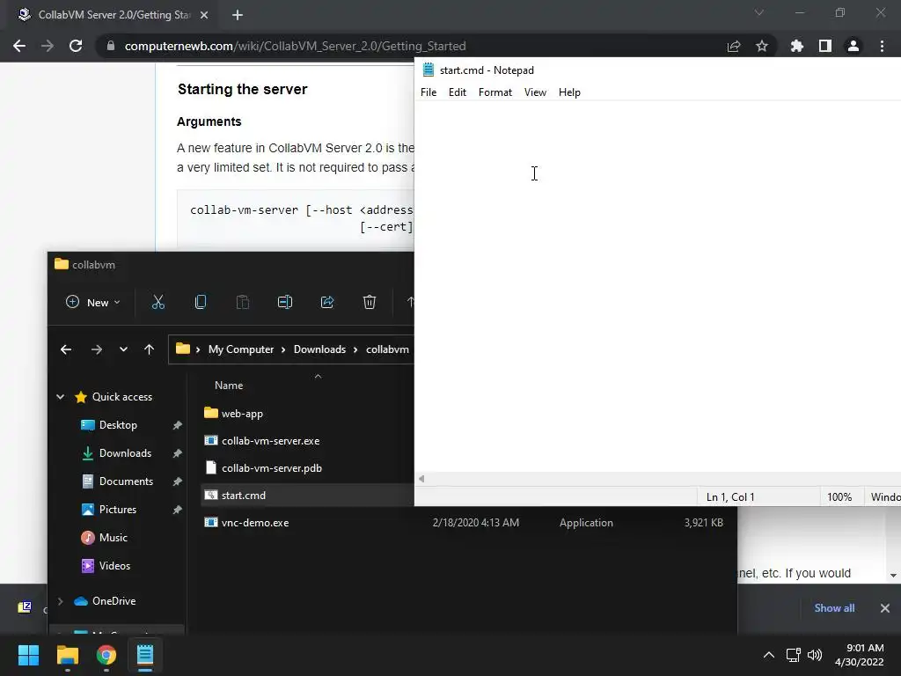This screenshot has height=676, width=901.
Task: Open Chrome tab search chevron
Action: point(759,12)
